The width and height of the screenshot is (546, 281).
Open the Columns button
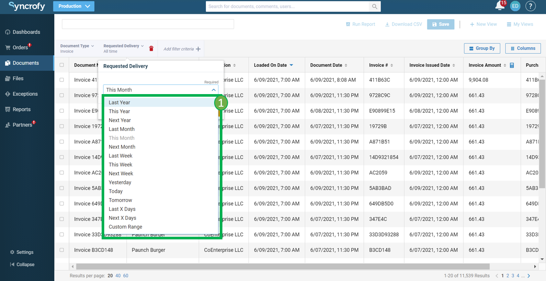tap(523, 49)
